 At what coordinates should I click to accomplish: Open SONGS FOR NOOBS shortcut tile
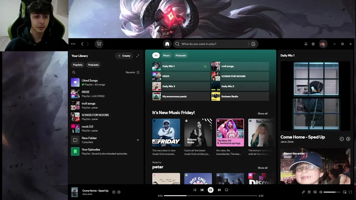[240, 76]
